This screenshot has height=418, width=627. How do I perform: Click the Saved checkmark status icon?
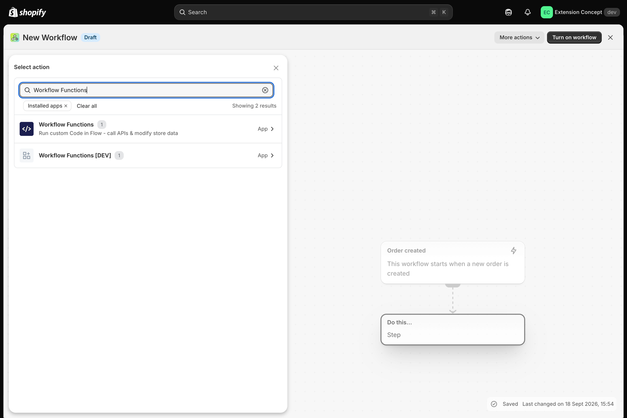coord(494,404)
